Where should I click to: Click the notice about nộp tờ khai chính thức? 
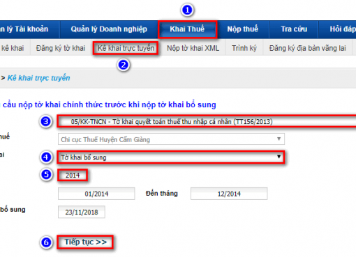coord(108,104)
